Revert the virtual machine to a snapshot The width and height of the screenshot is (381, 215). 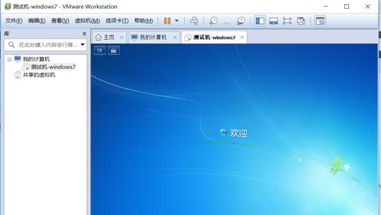pyautogui.click(x=227, y=21)
